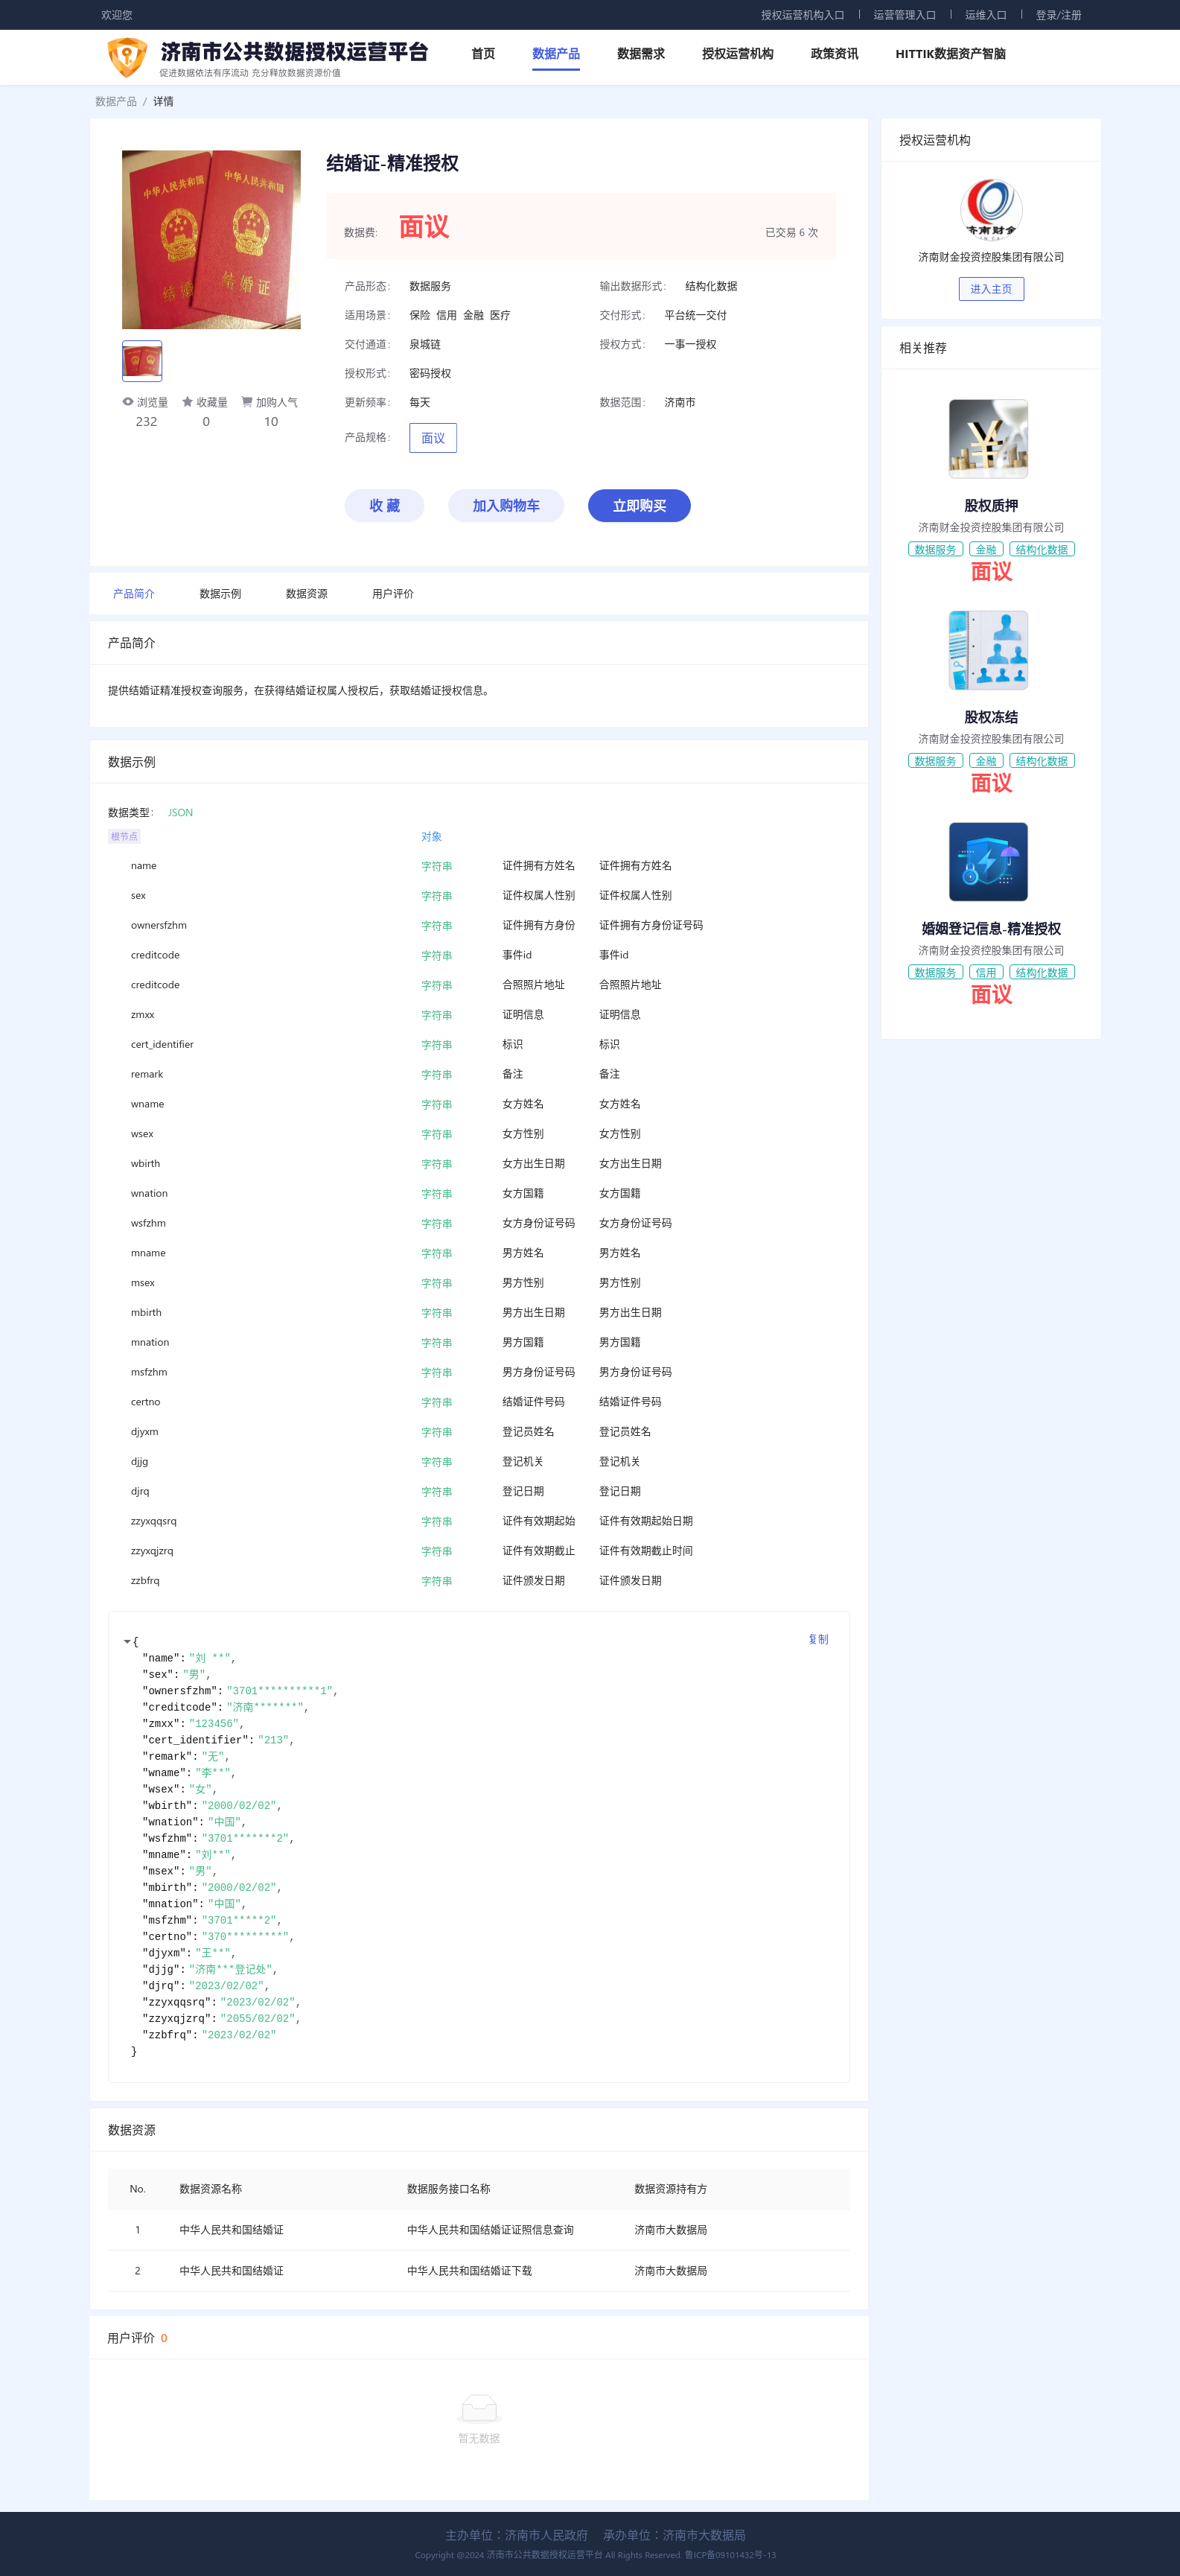
Task: Select the ownersfzhm field row
Action: point(479,926)
